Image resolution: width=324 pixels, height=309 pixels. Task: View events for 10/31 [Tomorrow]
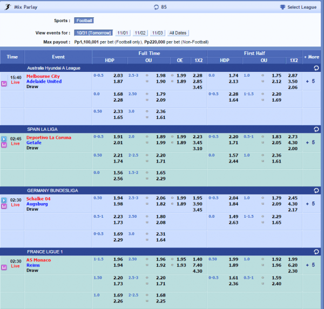93,33
